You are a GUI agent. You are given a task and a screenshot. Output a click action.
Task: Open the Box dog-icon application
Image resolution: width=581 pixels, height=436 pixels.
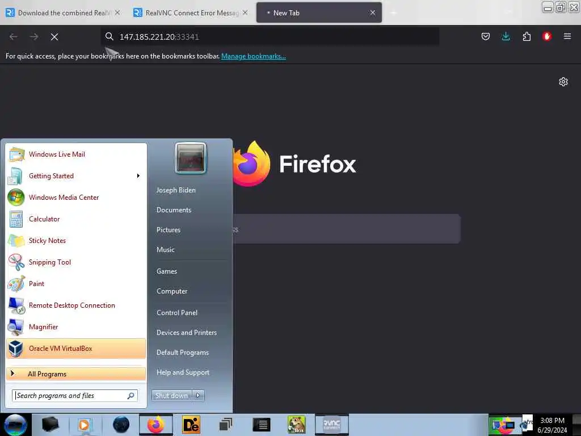(x=296, y=425)
